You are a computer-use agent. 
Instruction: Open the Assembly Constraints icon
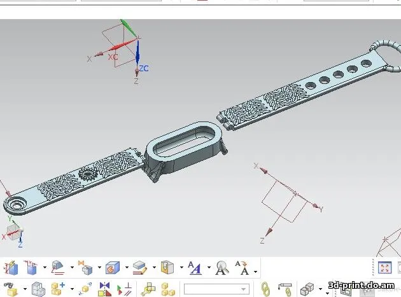pyautogui.click(x=125, y=289)
